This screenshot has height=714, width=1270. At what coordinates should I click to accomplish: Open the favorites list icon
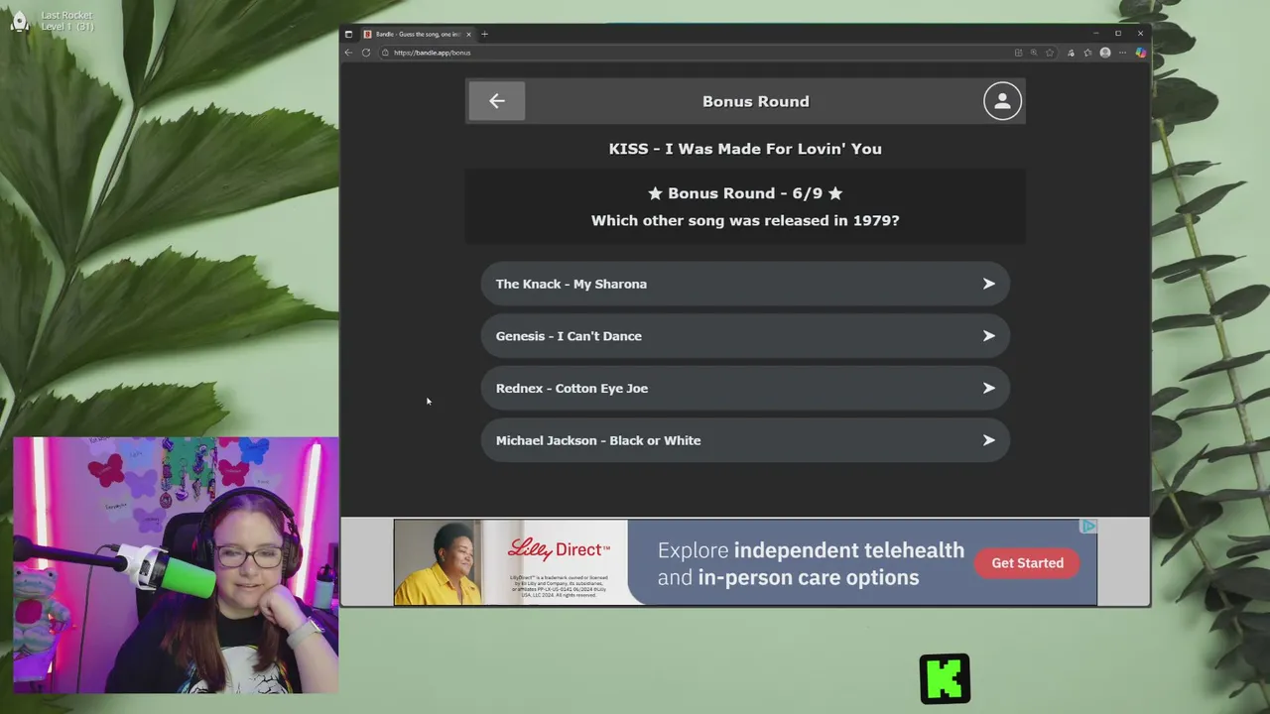click(x=1088, y=53)
